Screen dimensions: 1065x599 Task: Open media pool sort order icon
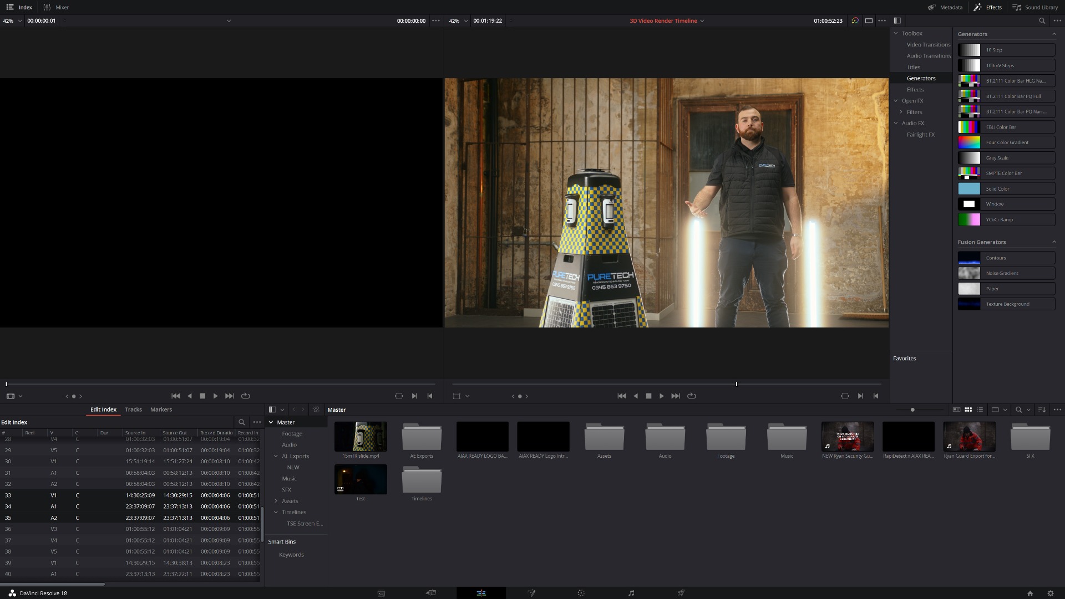1042,409
